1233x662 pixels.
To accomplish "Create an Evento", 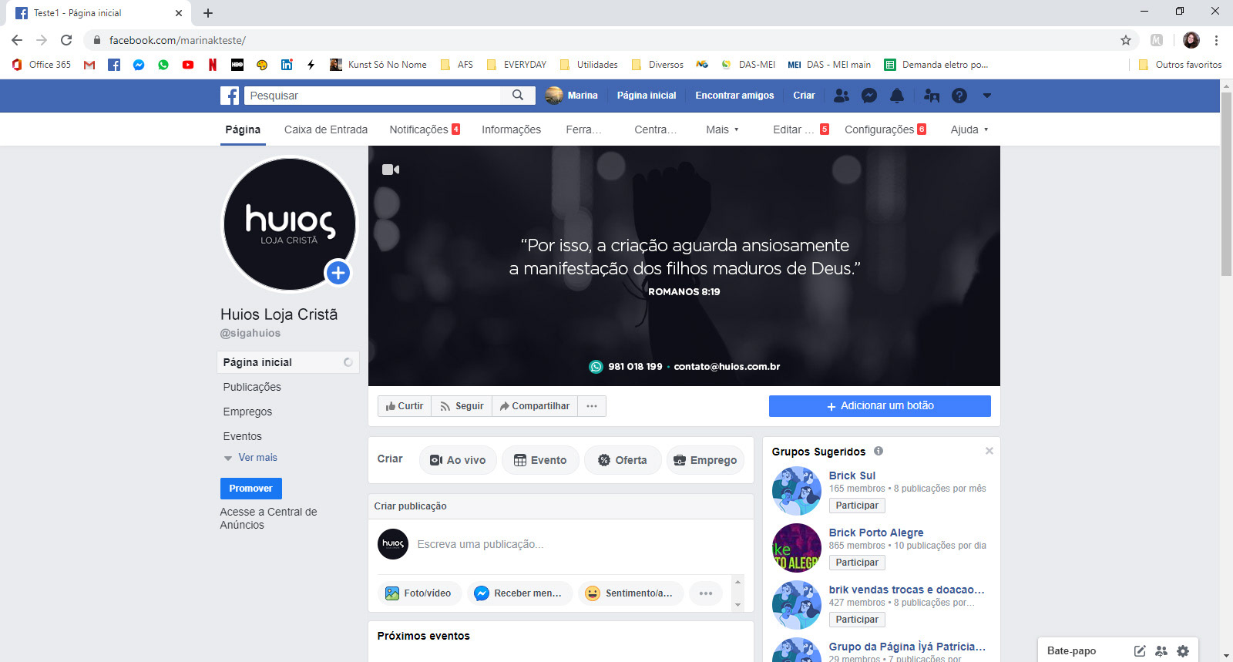I will click(540, 460).
